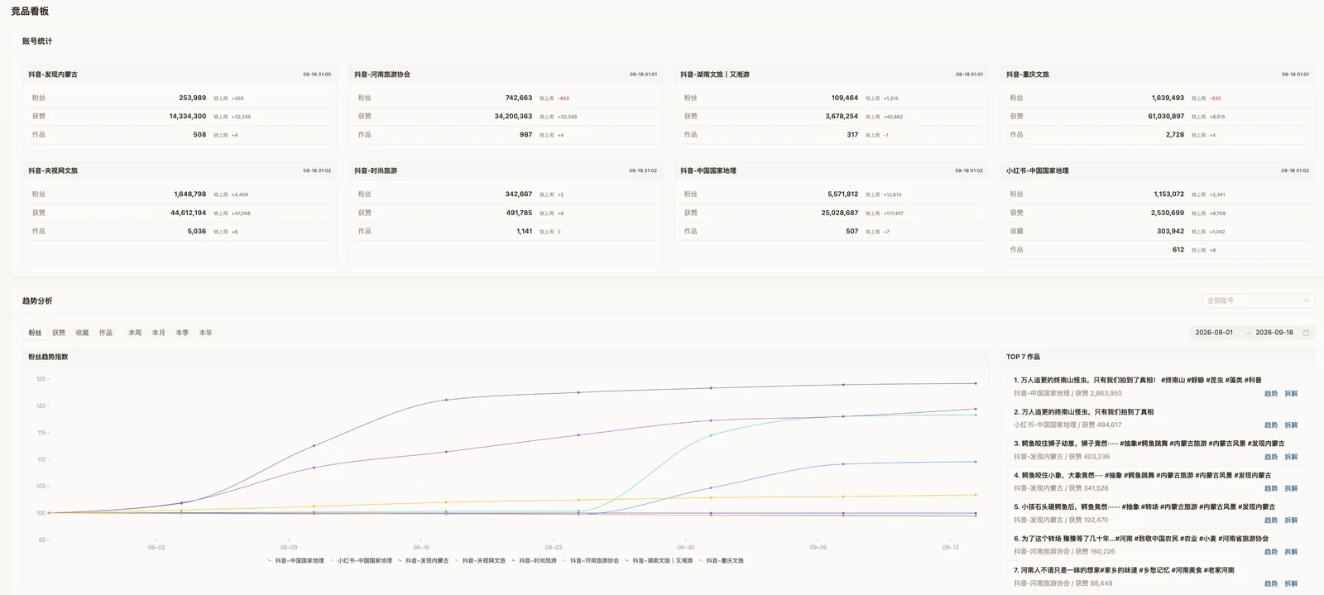Click the 抖音-央视网文旅 account card title
Screen dimensions: 1324x595
pos(53,170)
